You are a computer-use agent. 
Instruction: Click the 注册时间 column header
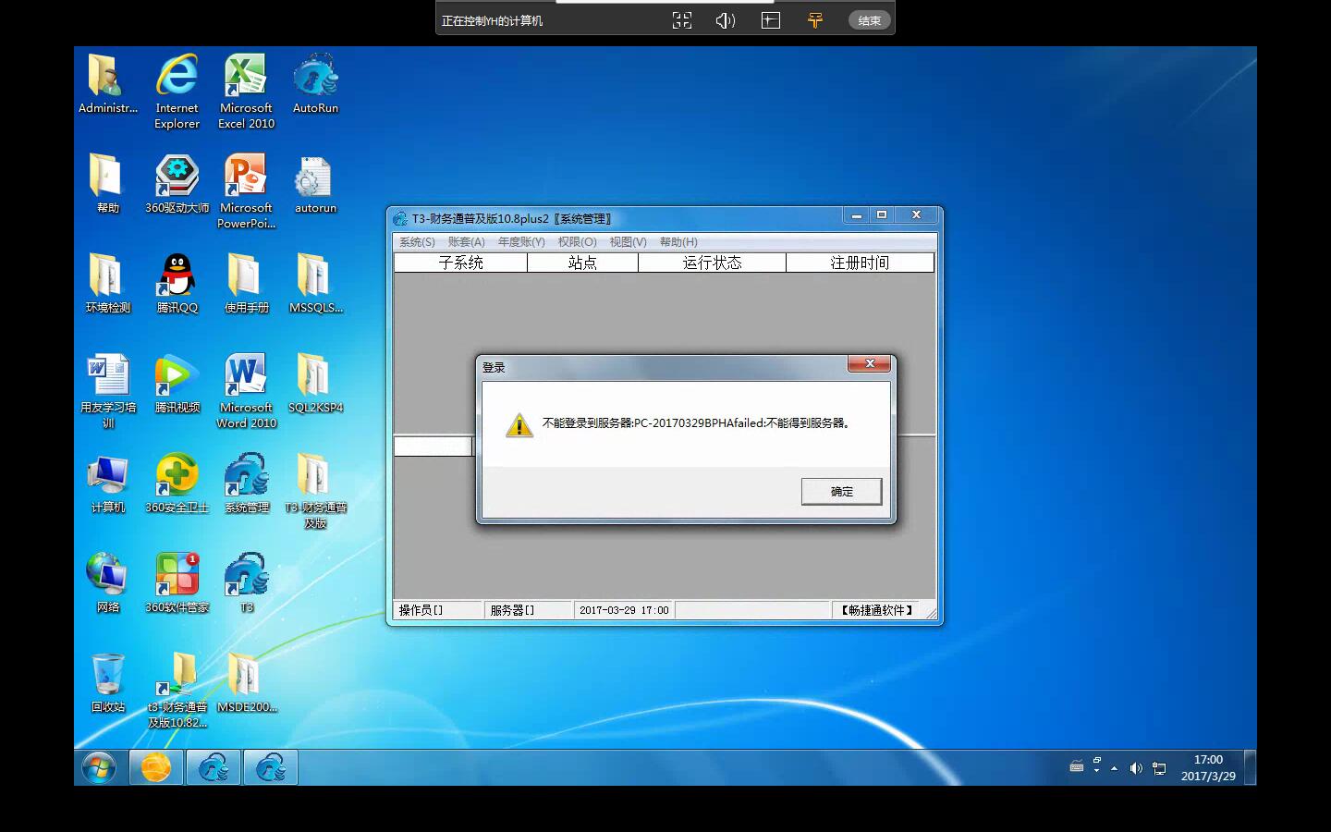[860, 263]
